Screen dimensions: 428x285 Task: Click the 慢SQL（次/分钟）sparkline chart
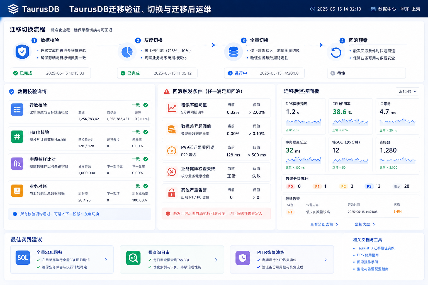(350, 160)
